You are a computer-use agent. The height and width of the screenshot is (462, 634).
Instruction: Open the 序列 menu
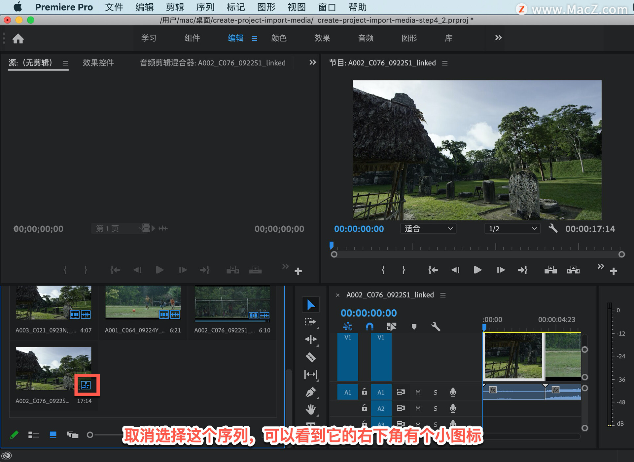tap(205, 7)
